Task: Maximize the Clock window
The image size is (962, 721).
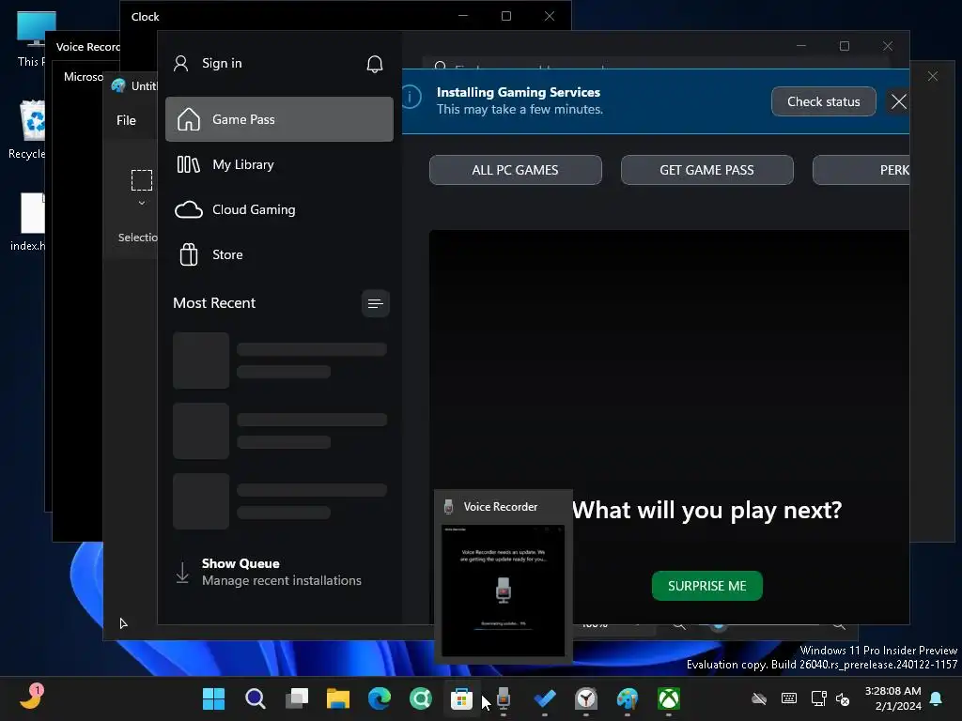Action: click(x=506, y=16)
